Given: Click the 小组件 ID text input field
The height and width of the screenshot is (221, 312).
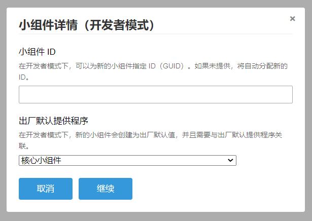Looking at the screenshot, I should tap(155, 95).
